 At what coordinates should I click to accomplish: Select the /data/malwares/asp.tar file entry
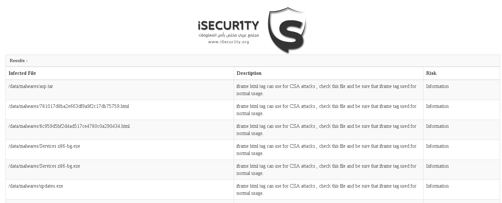(31, 86)
